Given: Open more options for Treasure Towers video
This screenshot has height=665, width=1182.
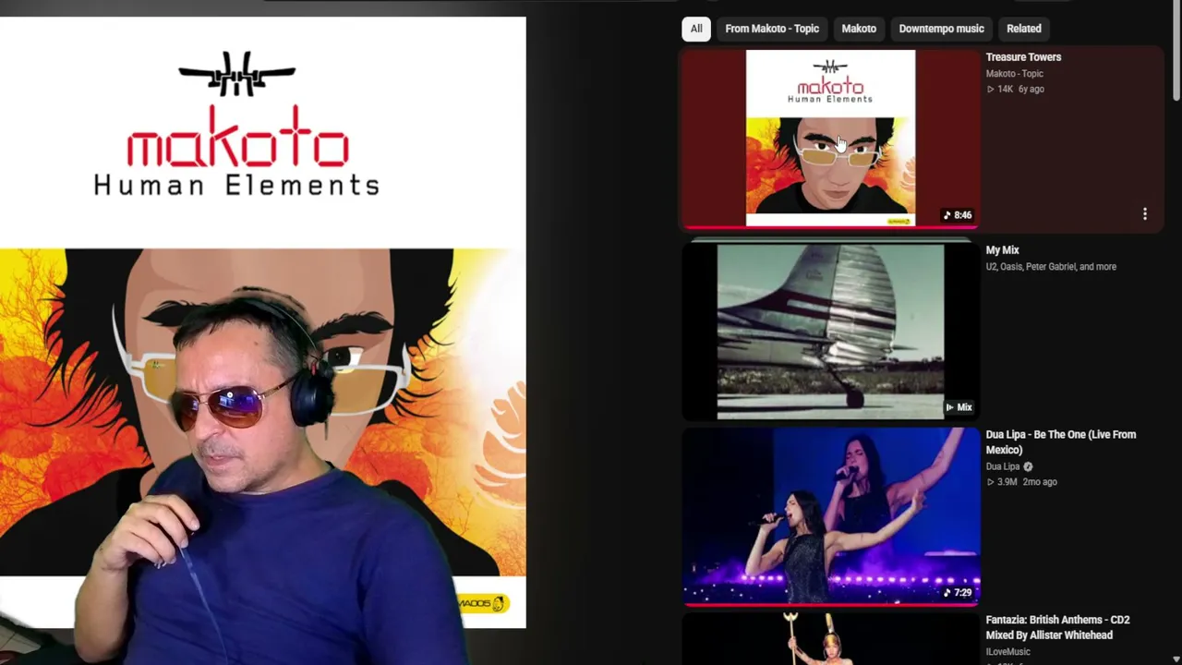Looking at the screenshot, I should pos(1145,214).
